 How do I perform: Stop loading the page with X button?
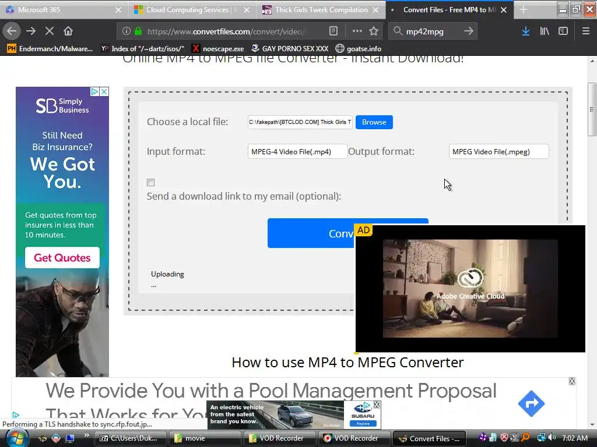[50, 31]
